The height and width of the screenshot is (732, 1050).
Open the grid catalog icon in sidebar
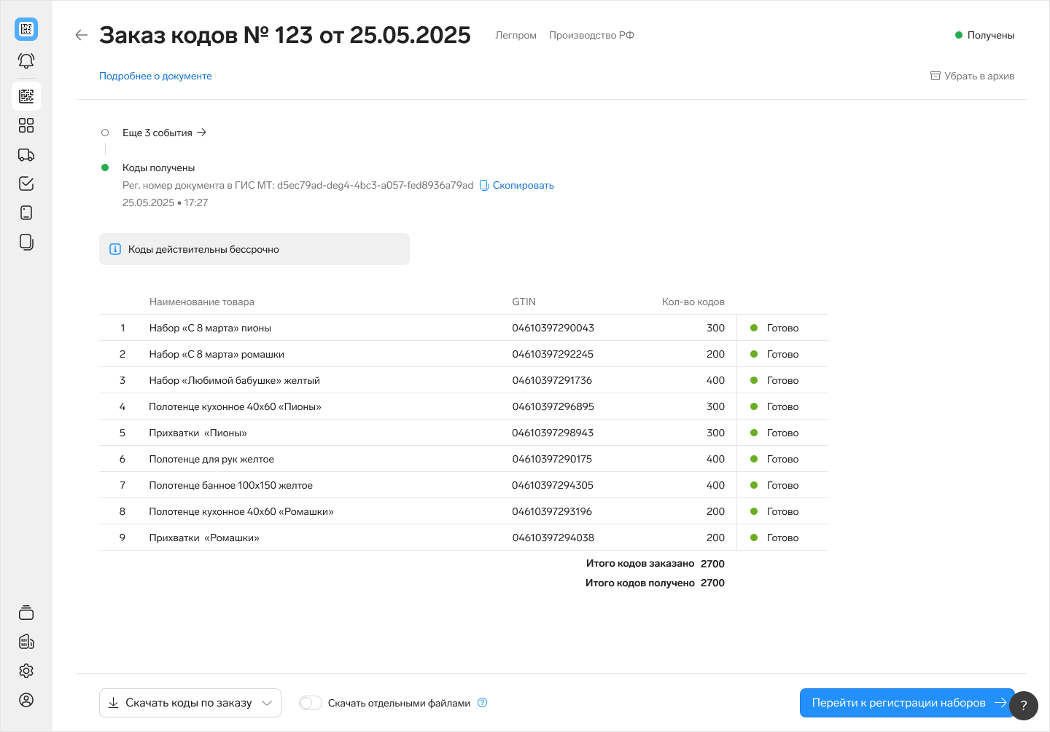(26, 125)
